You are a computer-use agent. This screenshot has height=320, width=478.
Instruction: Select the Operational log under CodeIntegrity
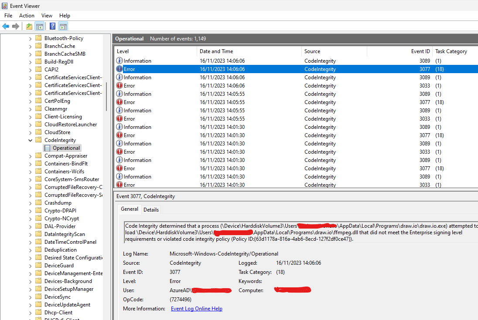tap(65, 148)
